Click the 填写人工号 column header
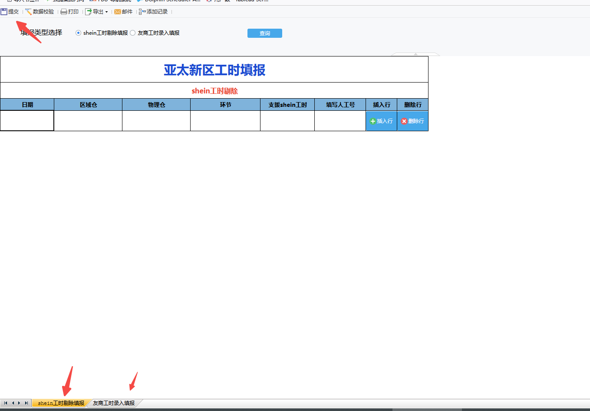The height and width of the screenshot is (411, 590). (x=340, y=105)
